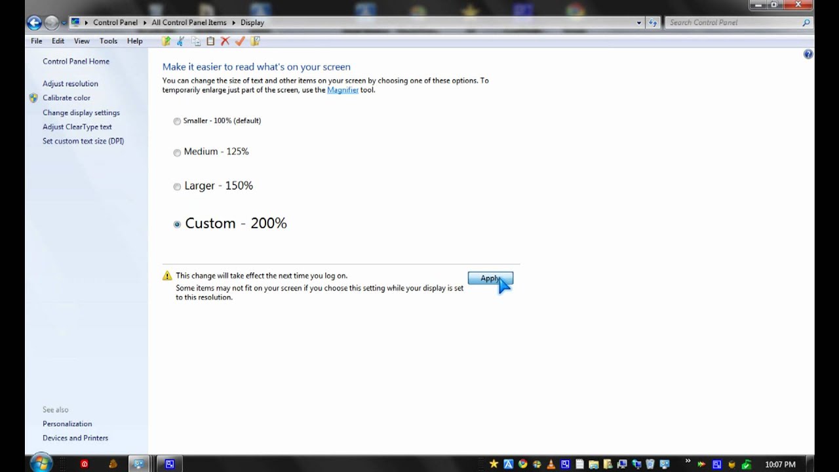Viewport: 839px width, 472px height.
Task: Click the Cut scissors toolbar icon
Action: (181, 41)
